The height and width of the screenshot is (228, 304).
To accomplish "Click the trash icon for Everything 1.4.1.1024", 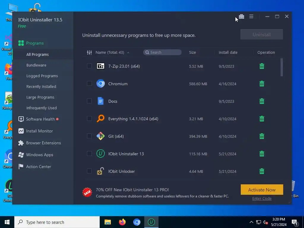I will tap(262, 119).
